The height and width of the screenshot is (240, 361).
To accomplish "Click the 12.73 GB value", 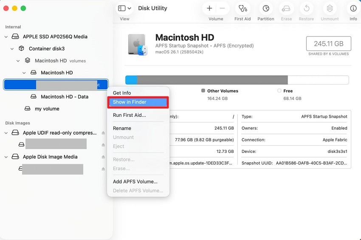I will click(x=225, y=151).
